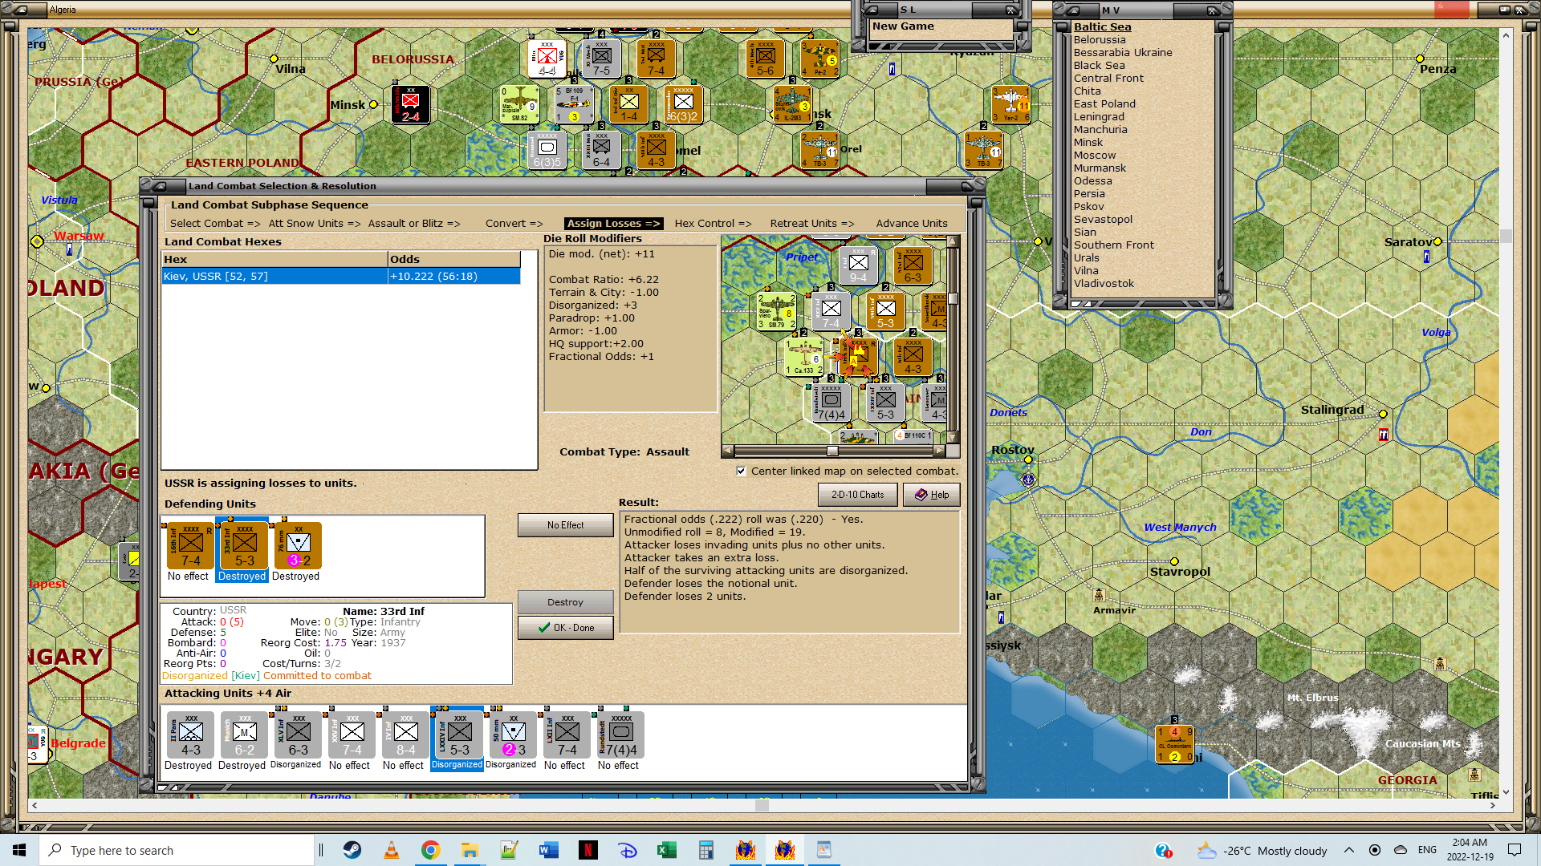Screen dimensions: 1541x866
Task: Select the 3-2 artillery defending unit
Action: tap(298, 546)
